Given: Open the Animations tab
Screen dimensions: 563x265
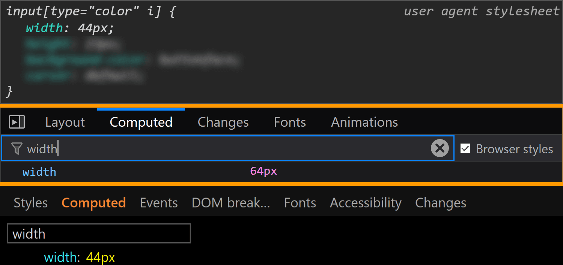Looking at the screenshot, I should click(364, 122).
